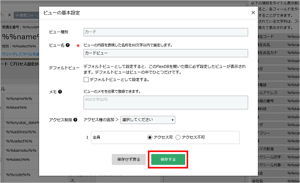Click the ＋検索フォーム button in background
Screen dimensions: 300x183
click(26, 15)
